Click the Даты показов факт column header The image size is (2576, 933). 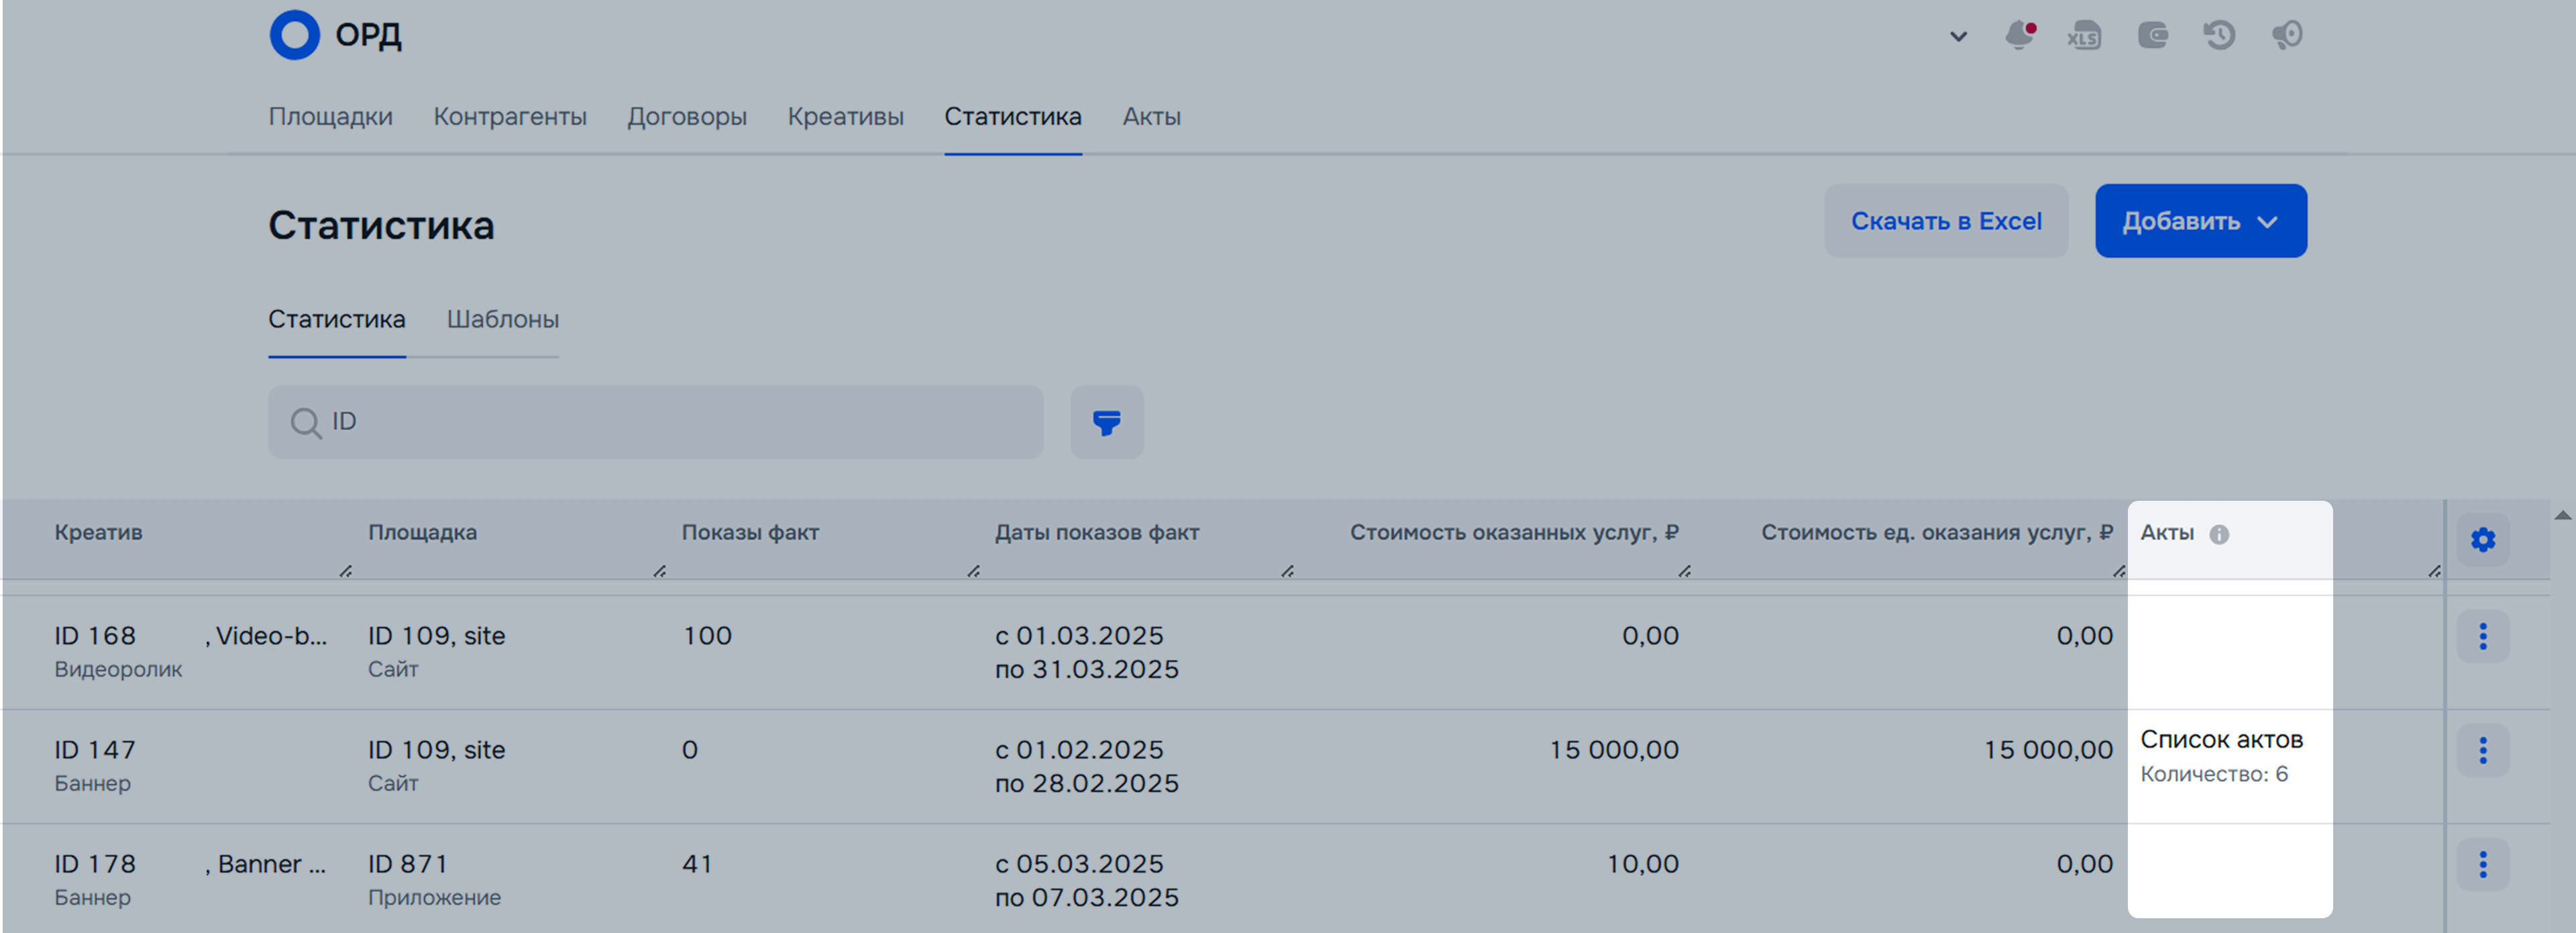coord(1096,532)
